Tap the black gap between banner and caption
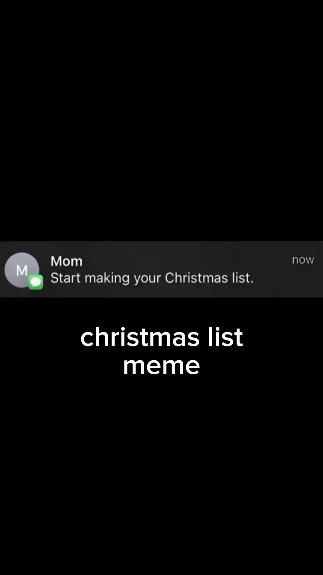This screenshot has height=575, width=323. [x=161, y=311]
